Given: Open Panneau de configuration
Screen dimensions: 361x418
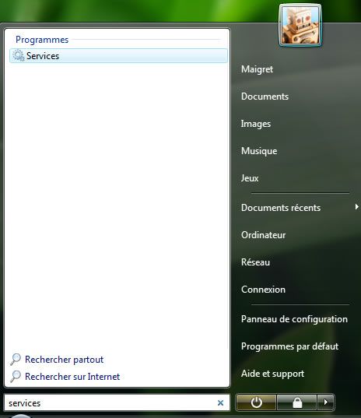Looking at the screenshot, I should tap(294, 319).
